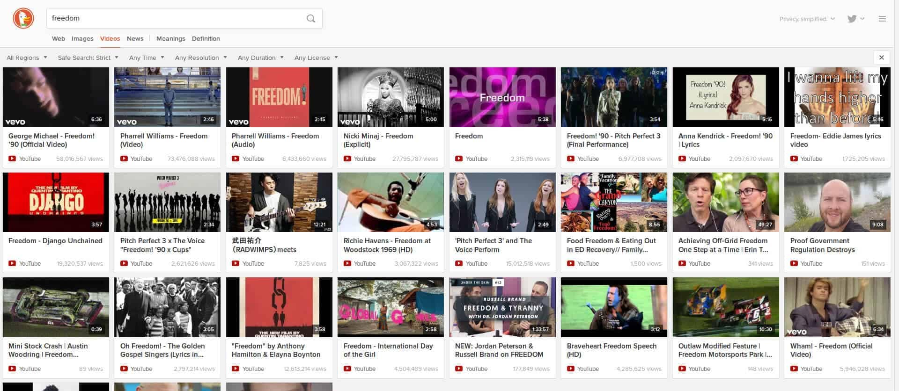Switch to the News tab
This screenshot has width=899, height=391.
(135, 38)
